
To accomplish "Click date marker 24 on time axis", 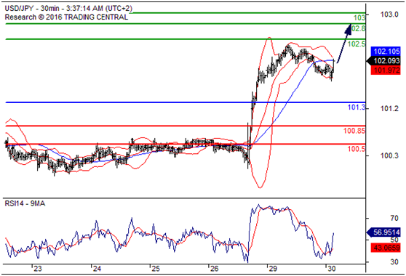I will [97, 269].
